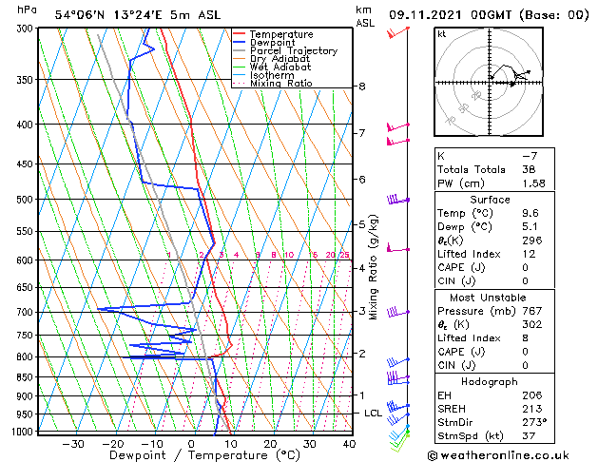Click the pink wind barb at 400 hPa
This screenshot has height=462, width=598.
[x=397, y=127]
